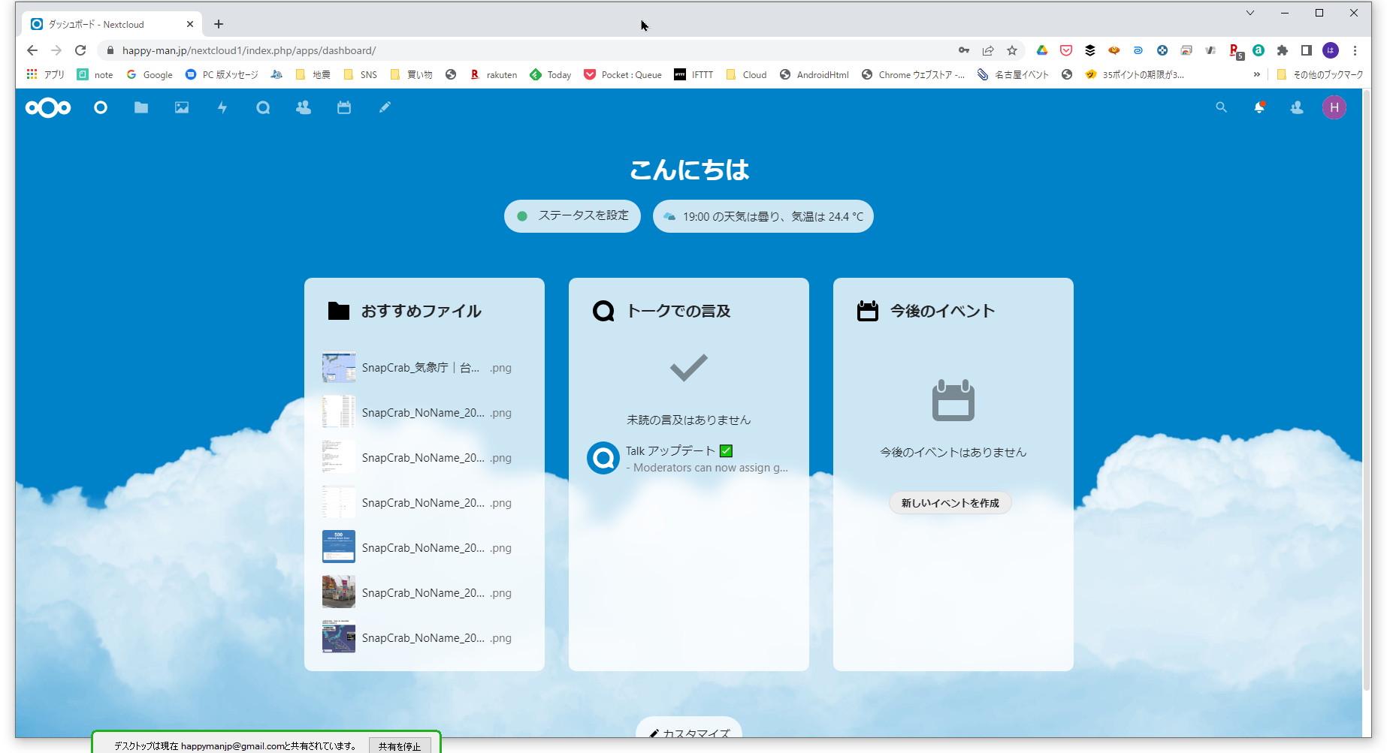Image resolution: width=1387 pixels, height=753 pixels.
Task: Toggle bookmark star for this page
Action: tap(1012, 50)
